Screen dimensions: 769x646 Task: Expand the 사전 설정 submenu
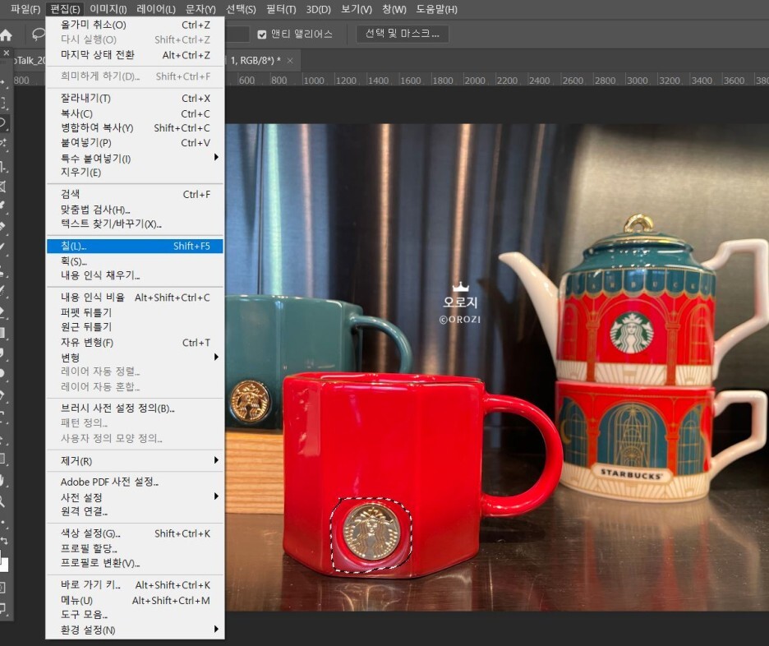[x=135, y=497]
